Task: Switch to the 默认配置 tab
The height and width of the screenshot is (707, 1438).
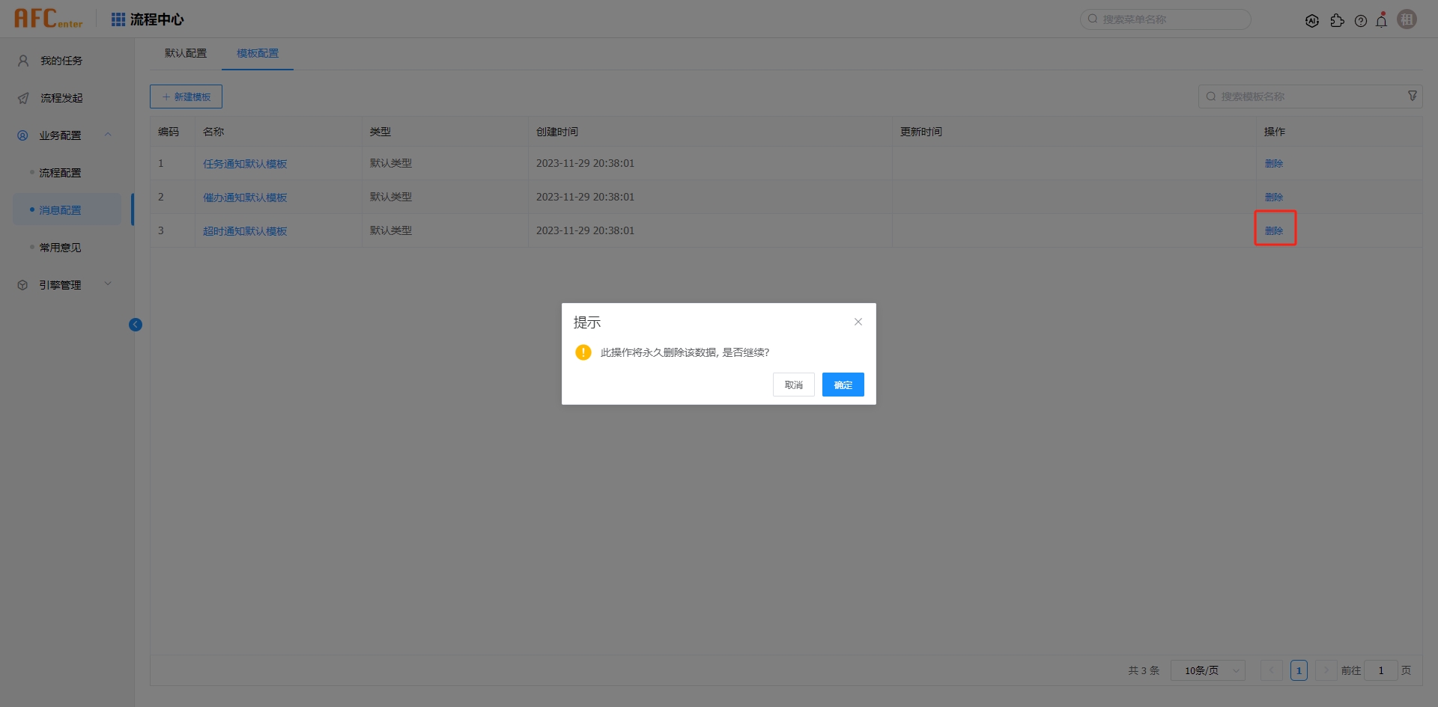Action: pos(186,53)
